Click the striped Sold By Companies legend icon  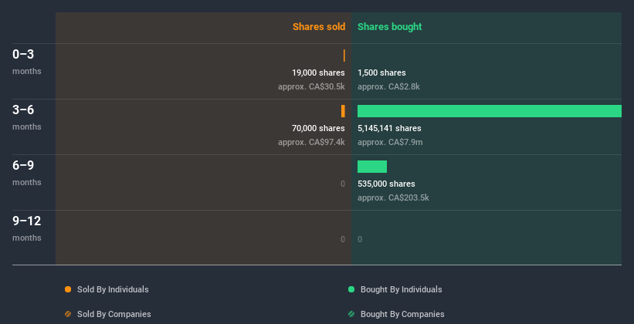click(68, 314)
